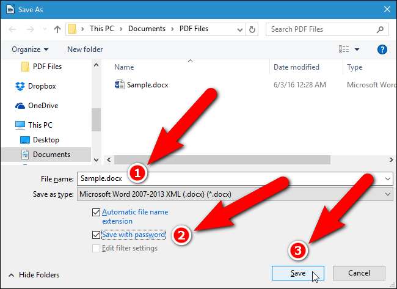Click the Forward navigation arrow

click(30, 29)
